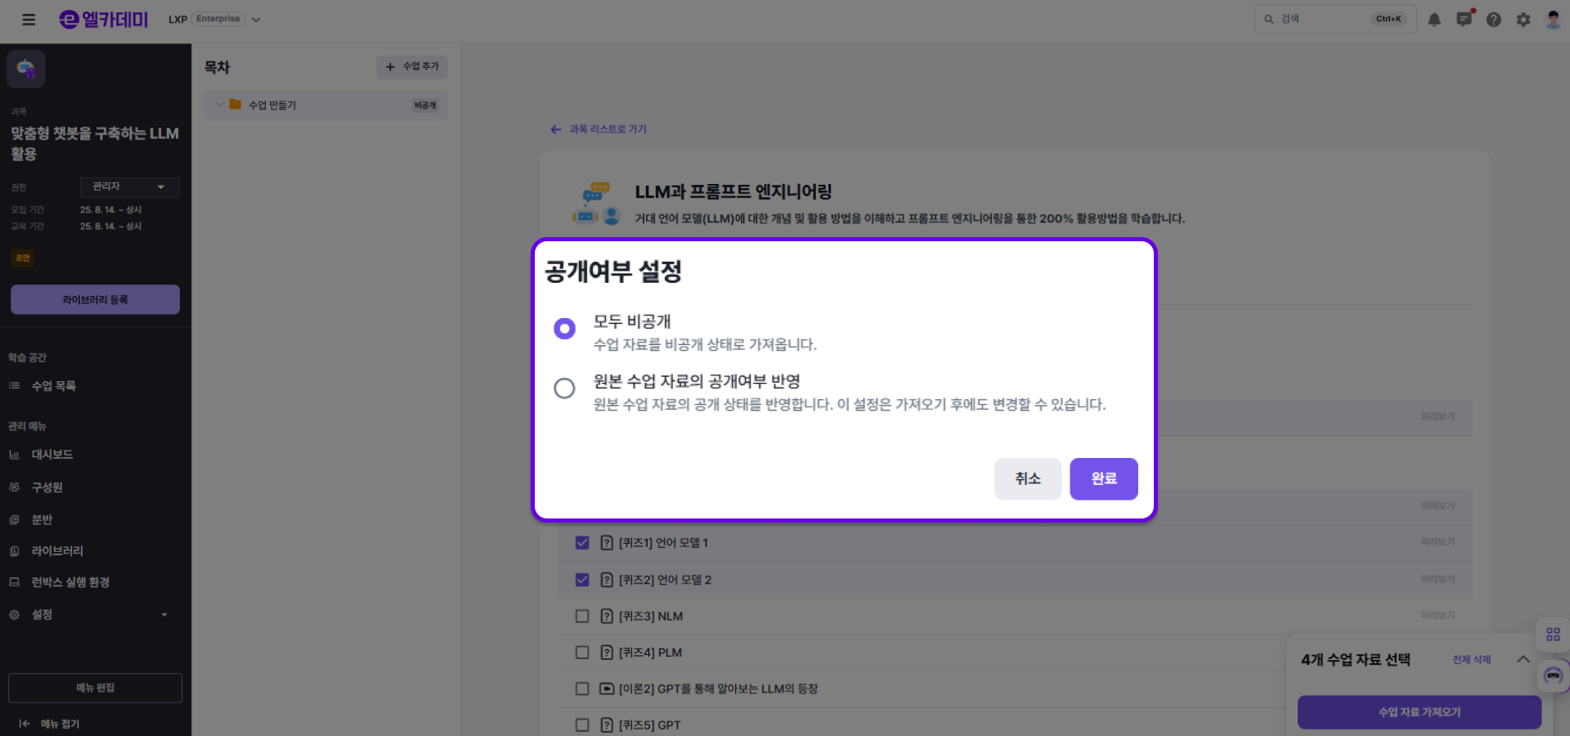Collapse the '4개 수업 자료 선택' panel

coord(1523,659)
